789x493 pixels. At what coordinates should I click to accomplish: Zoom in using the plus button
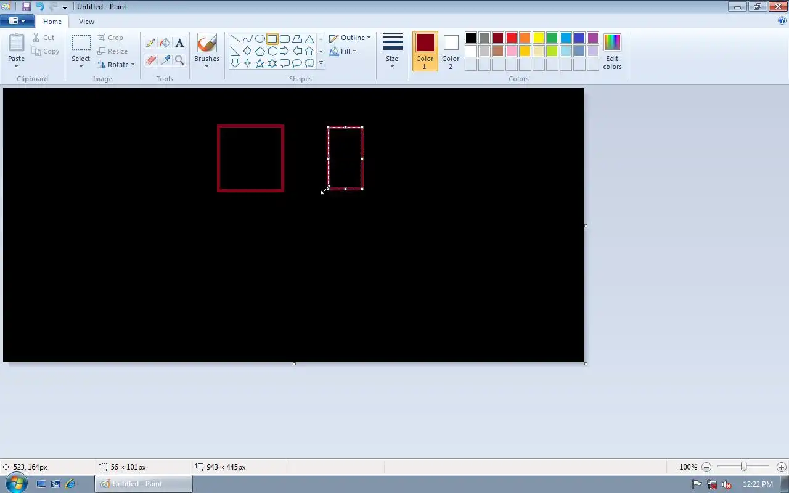[781, 467]
